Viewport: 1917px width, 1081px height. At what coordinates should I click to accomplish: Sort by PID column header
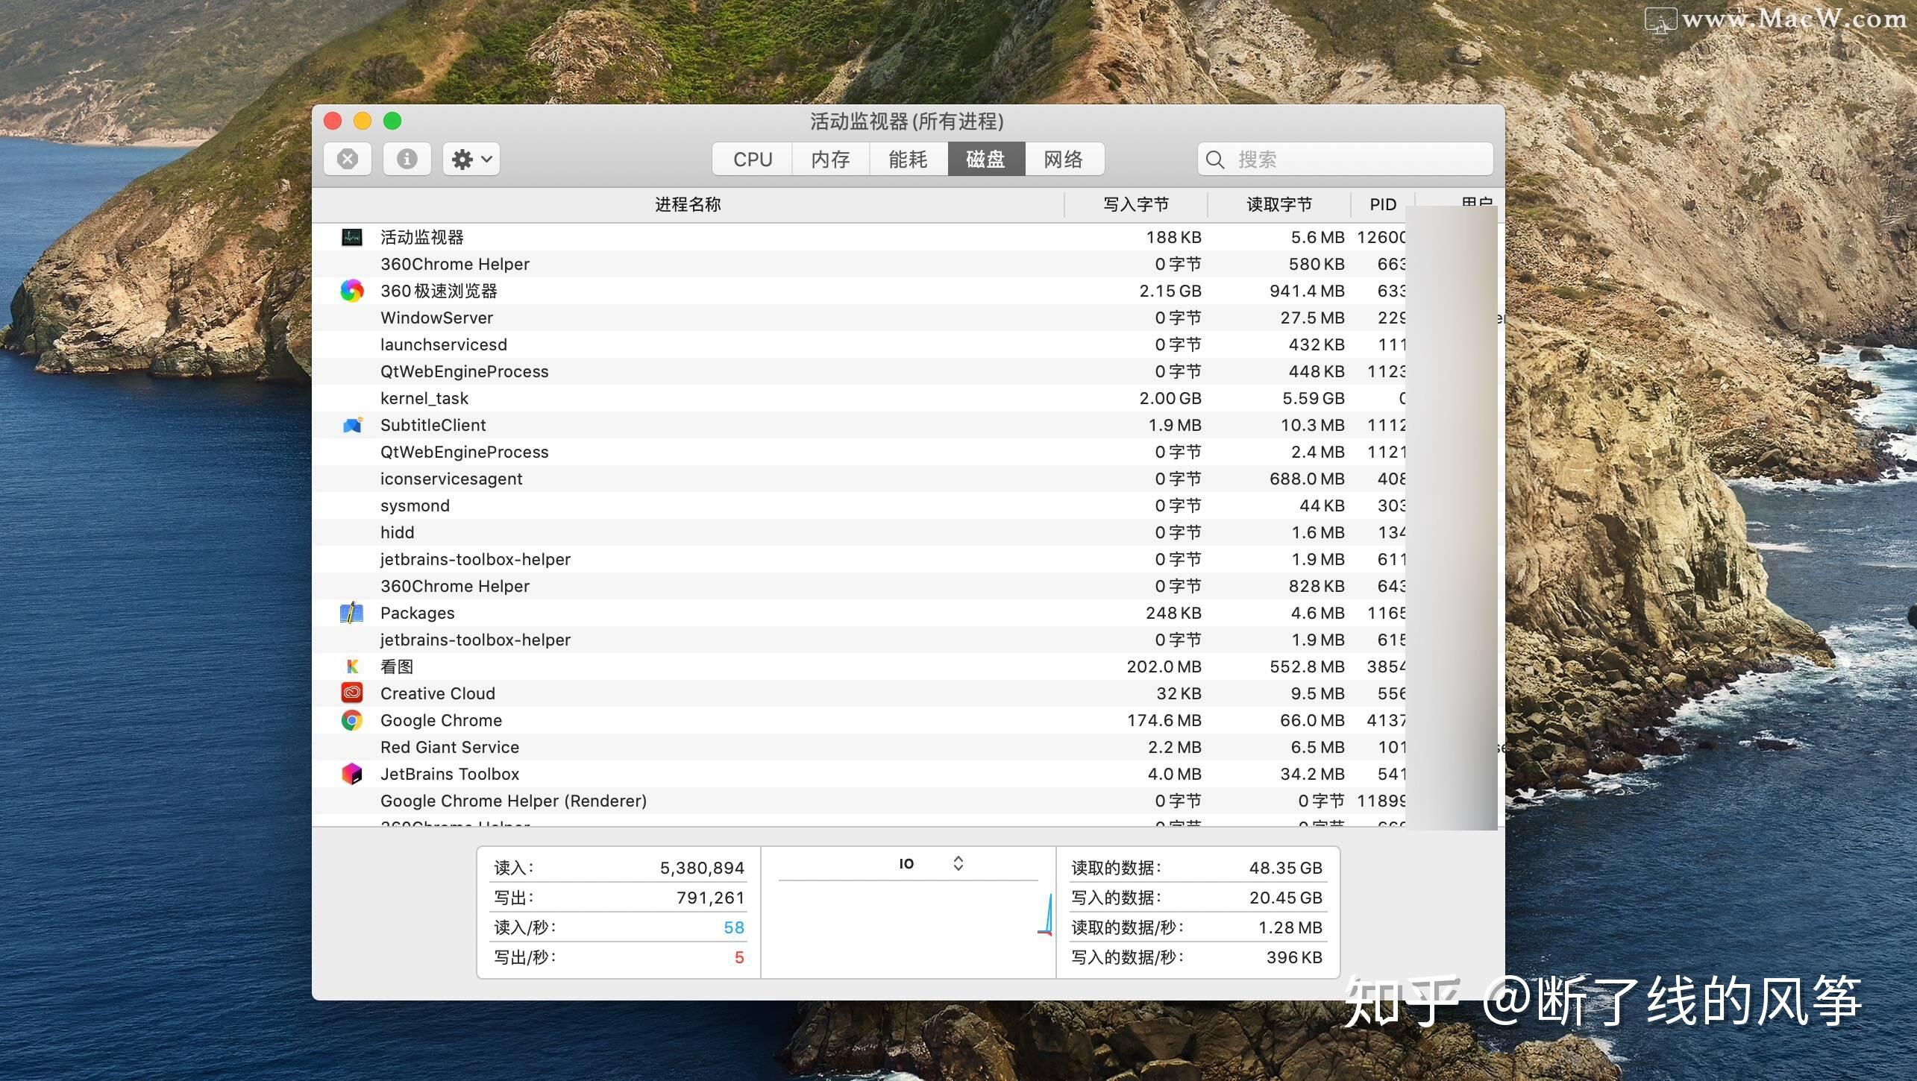pos(1383,204)
